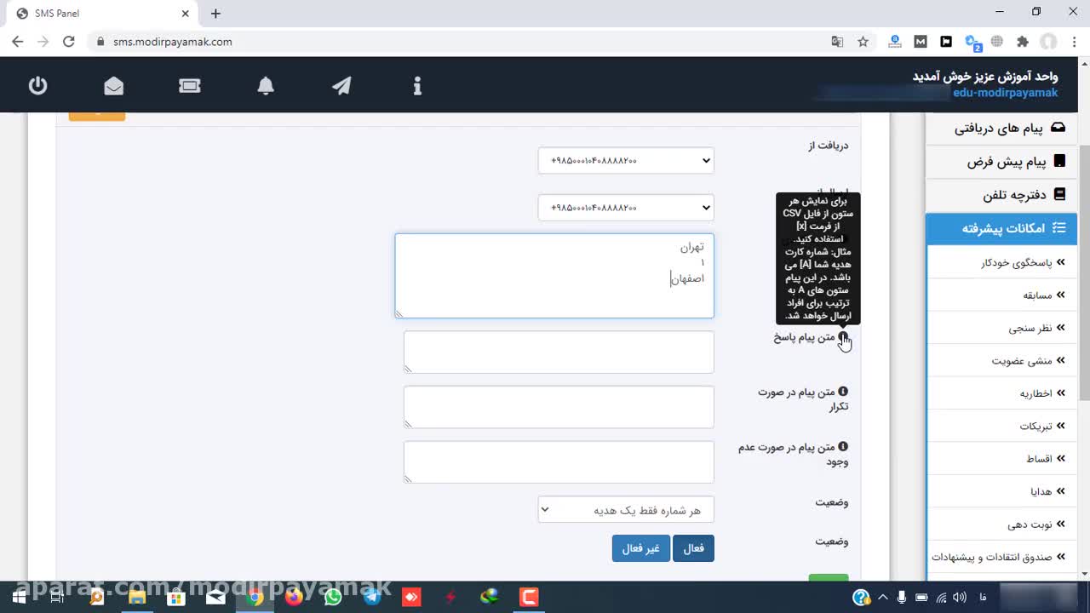Click the power logout icon in header
This screenshot has width=1090, height=613.
pyautogui.click(x=37, y=85)
